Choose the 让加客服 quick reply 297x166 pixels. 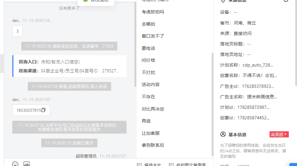151,133
